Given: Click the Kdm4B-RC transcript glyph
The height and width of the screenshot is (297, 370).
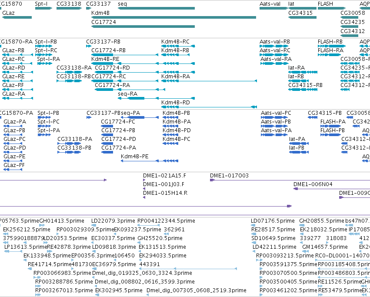Looking at the screenshot, I should click(x=178, y=46).
